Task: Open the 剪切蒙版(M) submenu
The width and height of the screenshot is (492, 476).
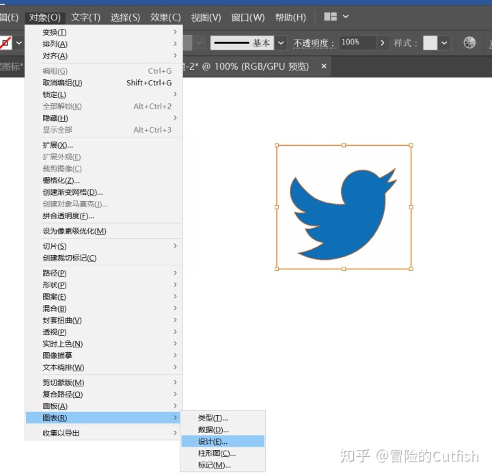Action: 104,382
